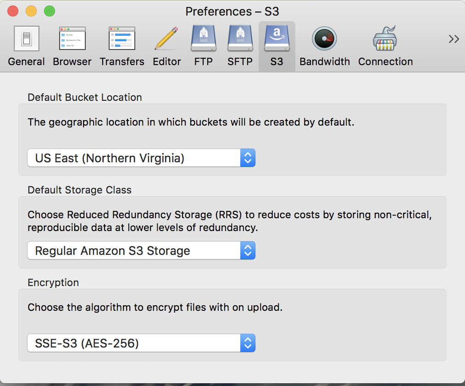This screenshot has height=386, width=465.
Task: Click the arrows on the SSE-S3 popup
Action: 248,343
